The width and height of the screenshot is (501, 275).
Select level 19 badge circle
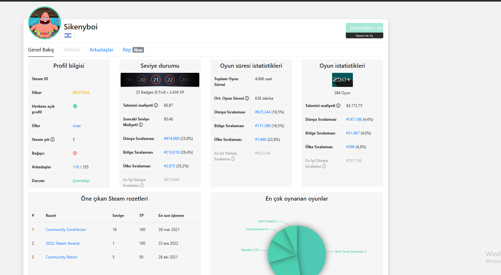coord(128,80)
